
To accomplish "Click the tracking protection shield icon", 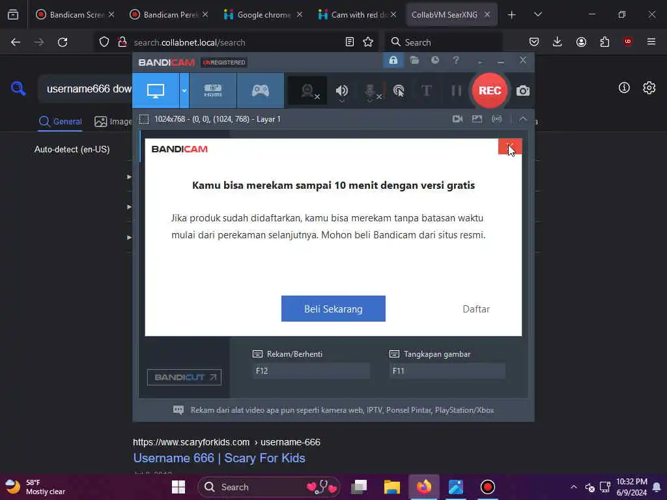I will pyautogui.click(x=104, y=42).
